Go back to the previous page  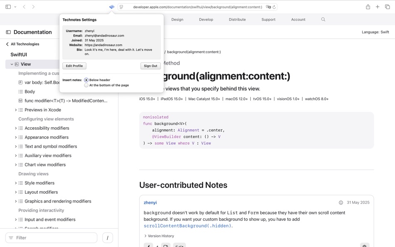(x=24, y=7)
